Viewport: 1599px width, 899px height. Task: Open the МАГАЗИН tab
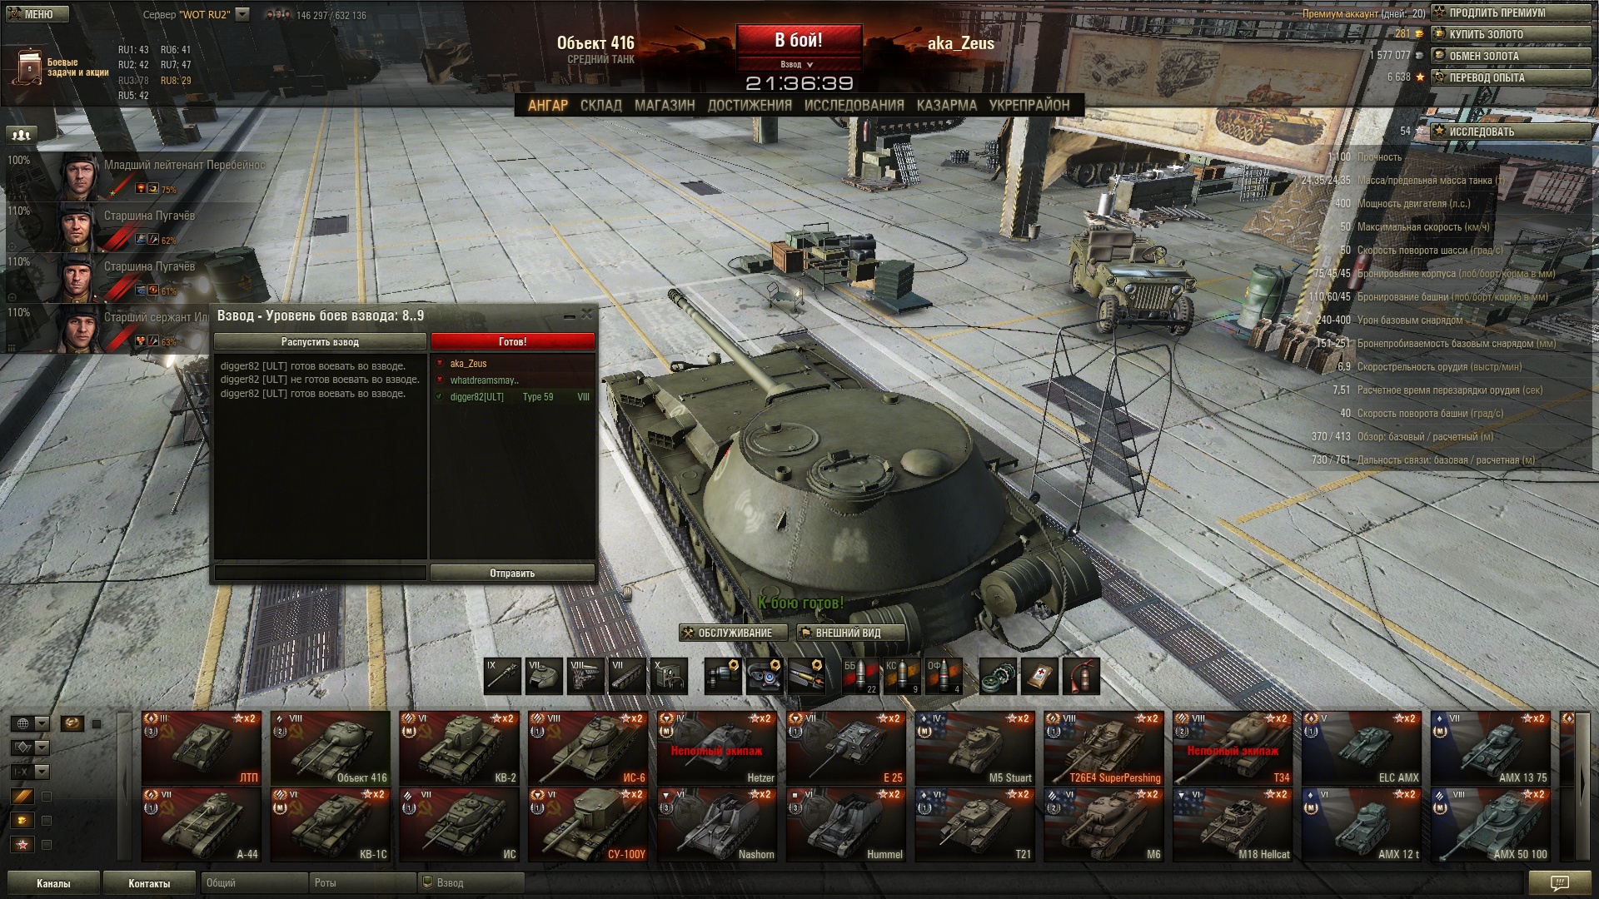(665, 106)
